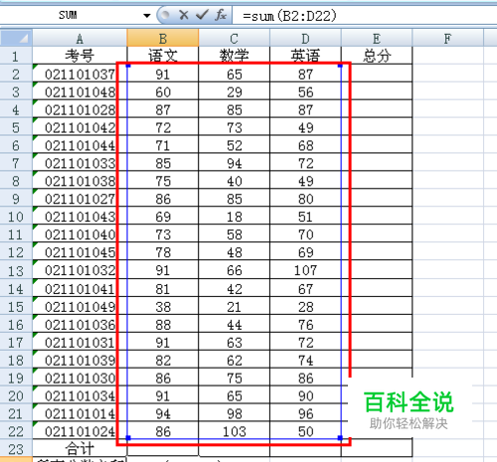
Task: Click the 合计 cell in row 23
Action: [x=80, y=449]
